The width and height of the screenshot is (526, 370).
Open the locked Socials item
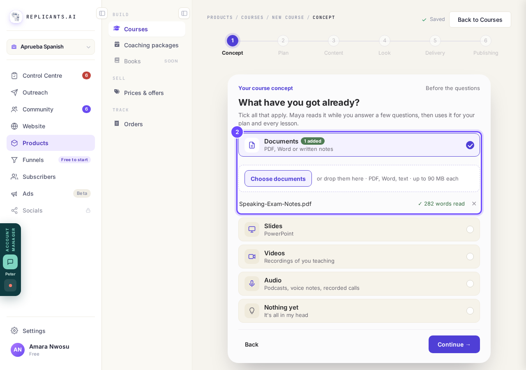tap(51, 210)
